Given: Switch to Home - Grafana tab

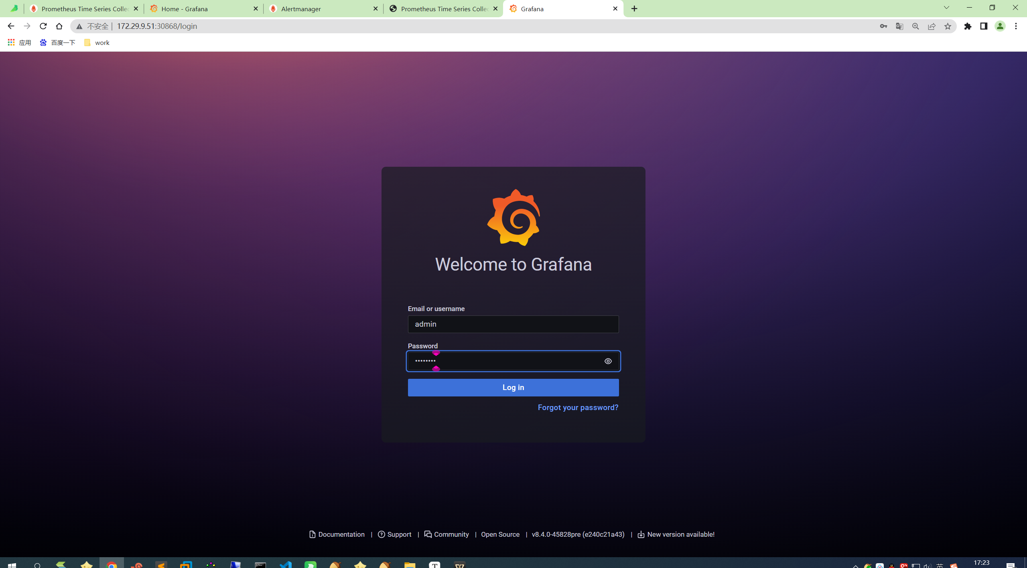Looking at the screenshot, I should 203,8.
